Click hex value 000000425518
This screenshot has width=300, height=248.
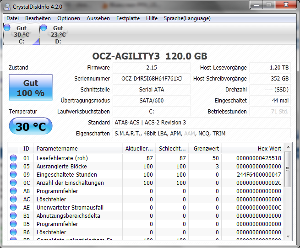point(259,158)
